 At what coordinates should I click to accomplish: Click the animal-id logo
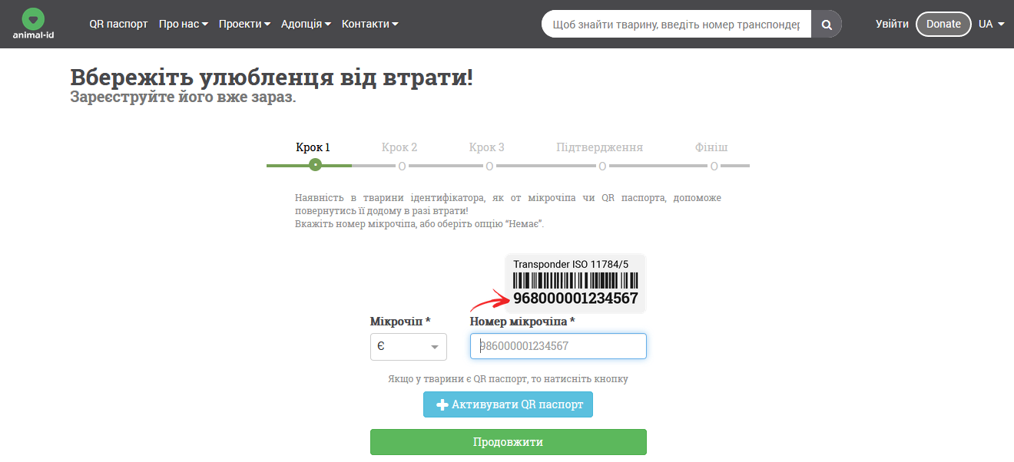(x=33, y=24)
